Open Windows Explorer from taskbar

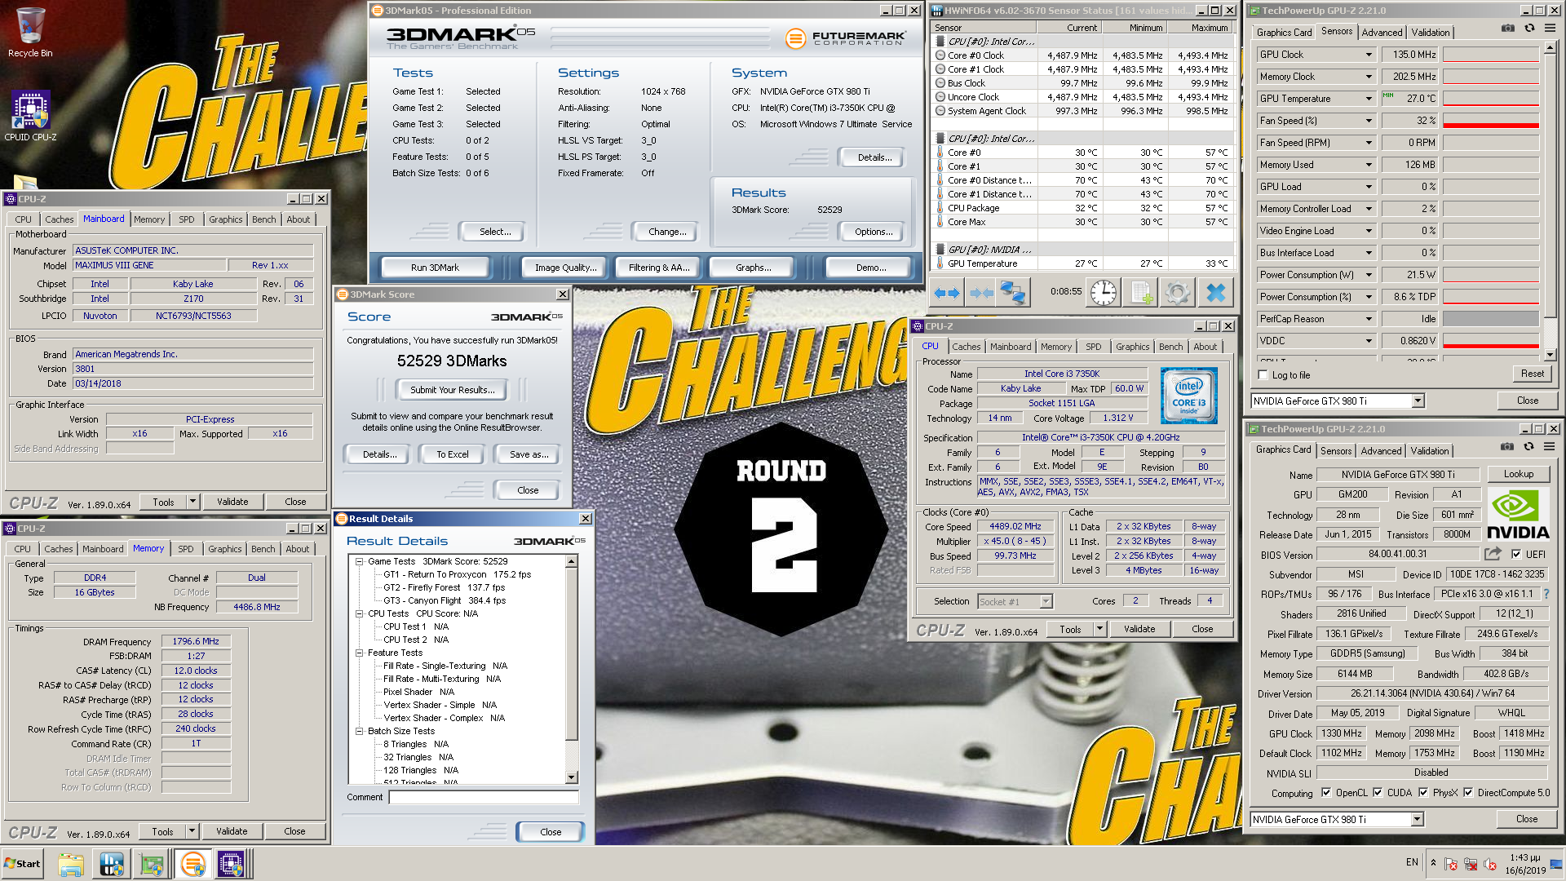click(71, 864)
